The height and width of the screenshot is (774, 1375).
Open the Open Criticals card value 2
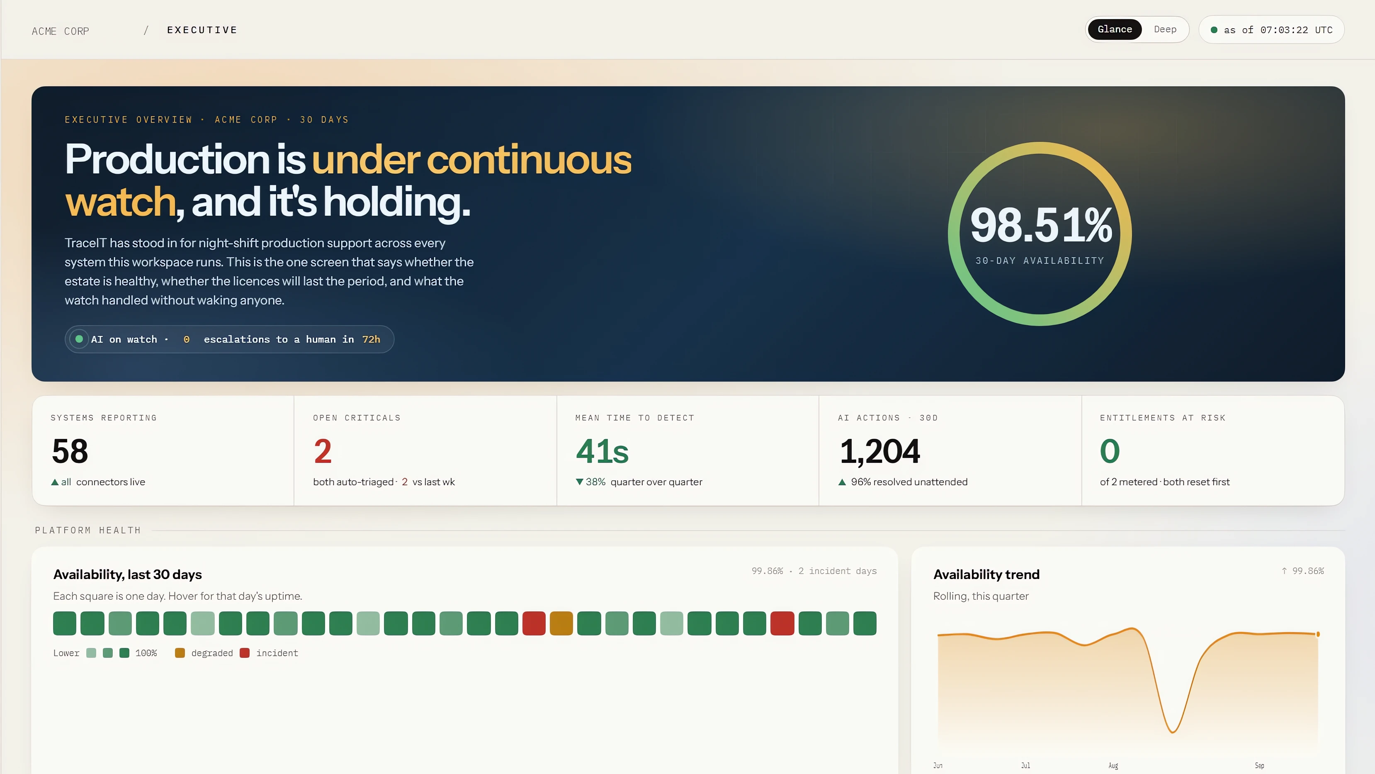point(323,451)
